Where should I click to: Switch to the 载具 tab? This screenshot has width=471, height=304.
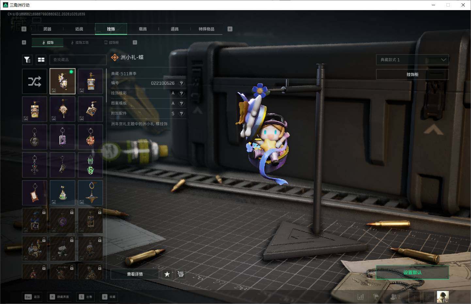[143, 29]
